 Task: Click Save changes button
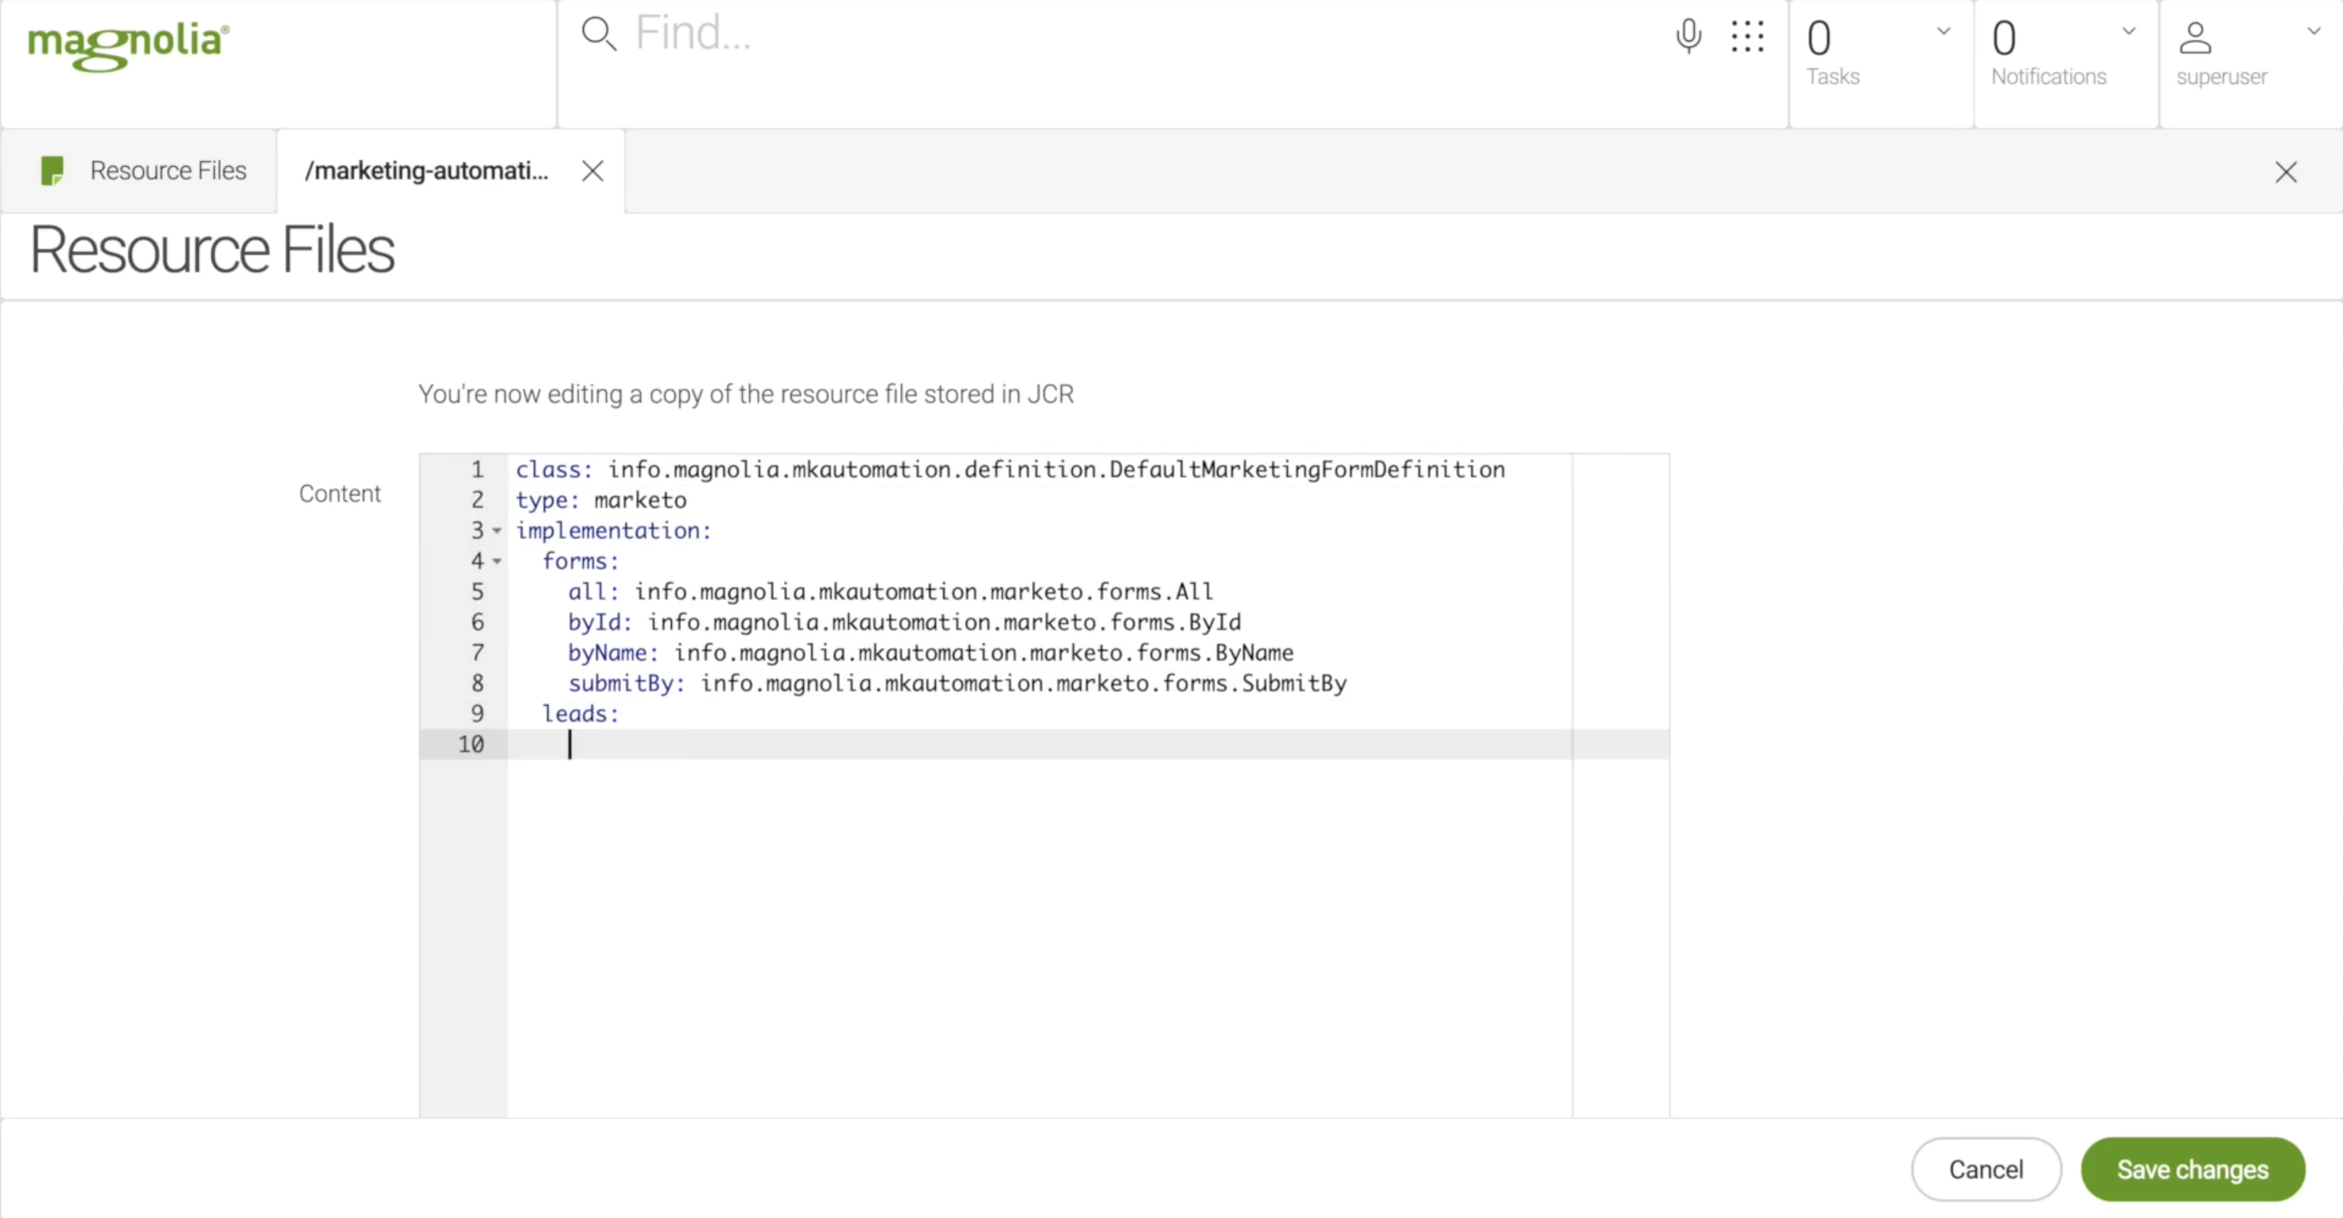2192,1169
